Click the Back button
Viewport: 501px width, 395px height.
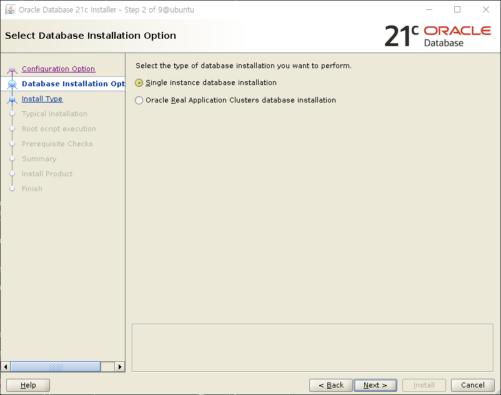[331, 385]
